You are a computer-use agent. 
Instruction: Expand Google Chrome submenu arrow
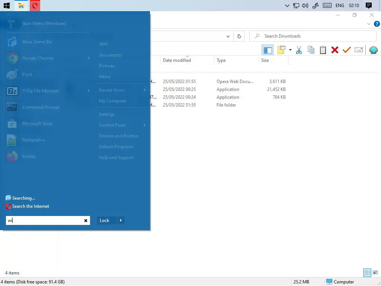tap(89, 58)
